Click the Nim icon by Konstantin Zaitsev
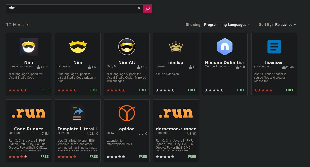Screen dimensions: 310x167 pyautogui.click(x=29, y=46)
